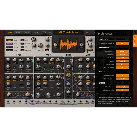
Task: Click the pb down value field
Action: click(22, 44)
